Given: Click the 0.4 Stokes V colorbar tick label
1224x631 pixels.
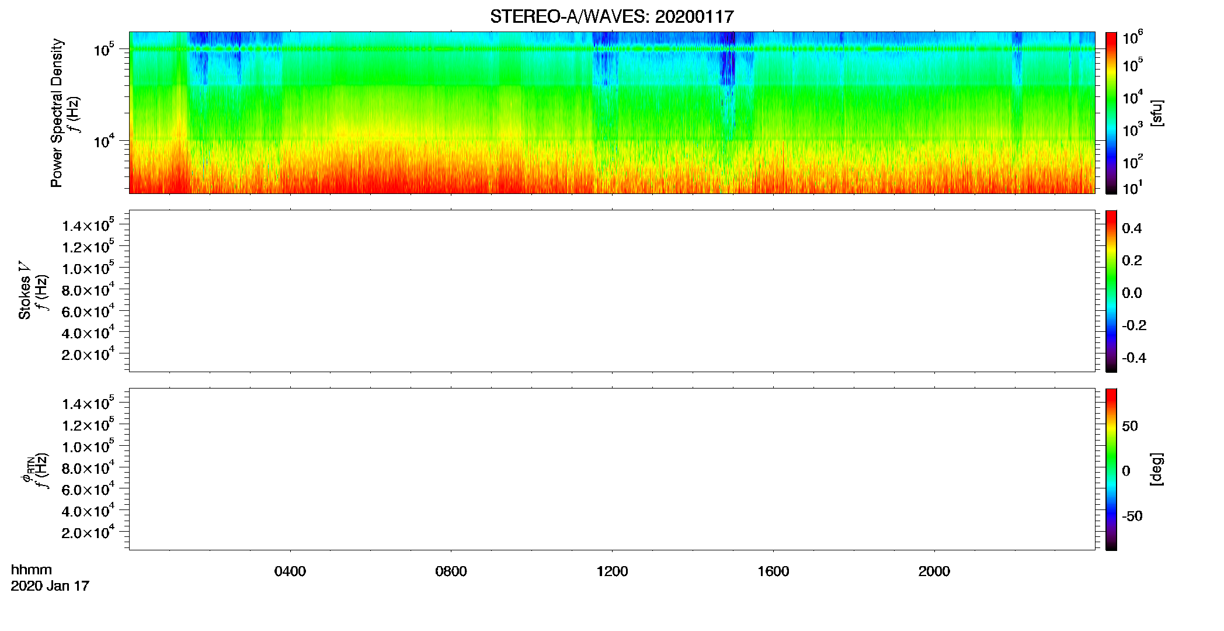Looking at the screenshot, I should pos(1132,228).
